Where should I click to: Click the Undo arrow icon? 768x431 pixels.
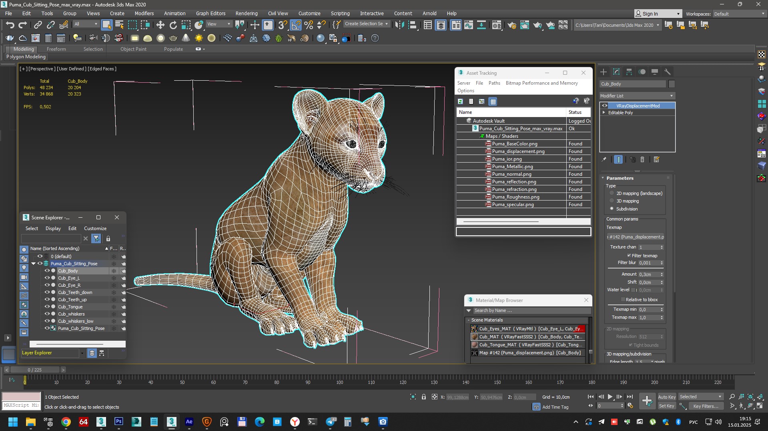pos(10,25)
